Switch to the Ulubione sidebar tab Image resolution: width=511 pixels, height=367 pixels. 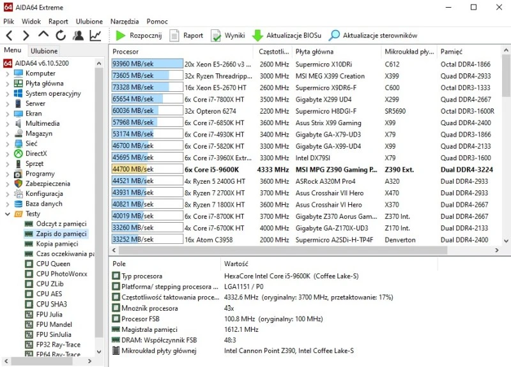(x=44, y=51)
